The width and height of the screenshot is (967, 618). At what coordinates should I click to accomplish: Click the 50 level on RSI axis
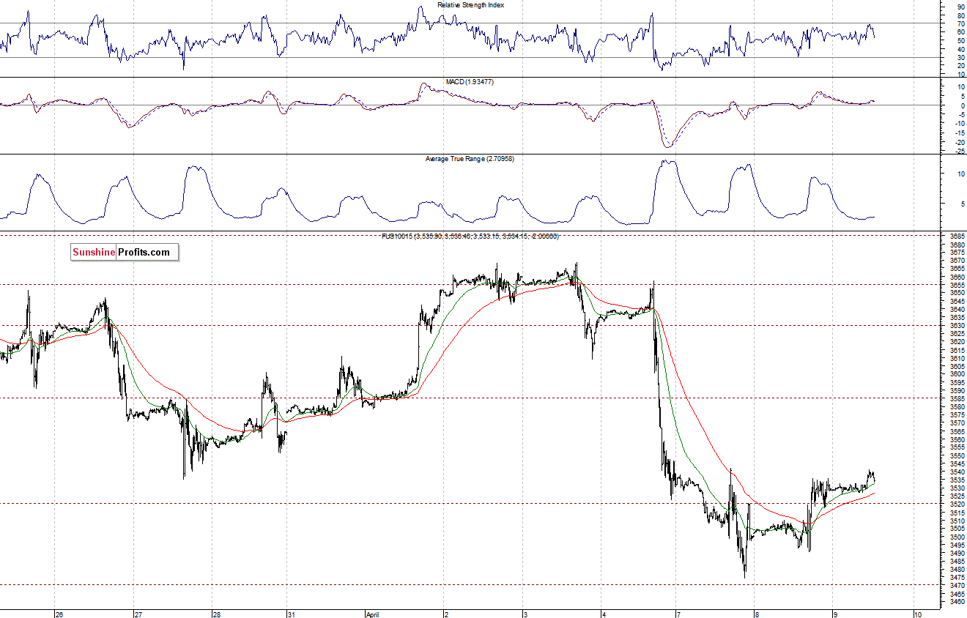(x=960, y=40)
